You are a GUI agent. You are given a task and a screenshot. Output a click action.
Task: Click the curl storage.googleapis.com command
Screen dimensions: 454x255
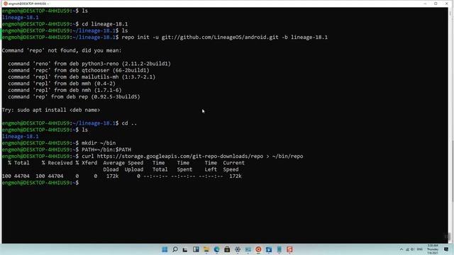click(192, 157)
